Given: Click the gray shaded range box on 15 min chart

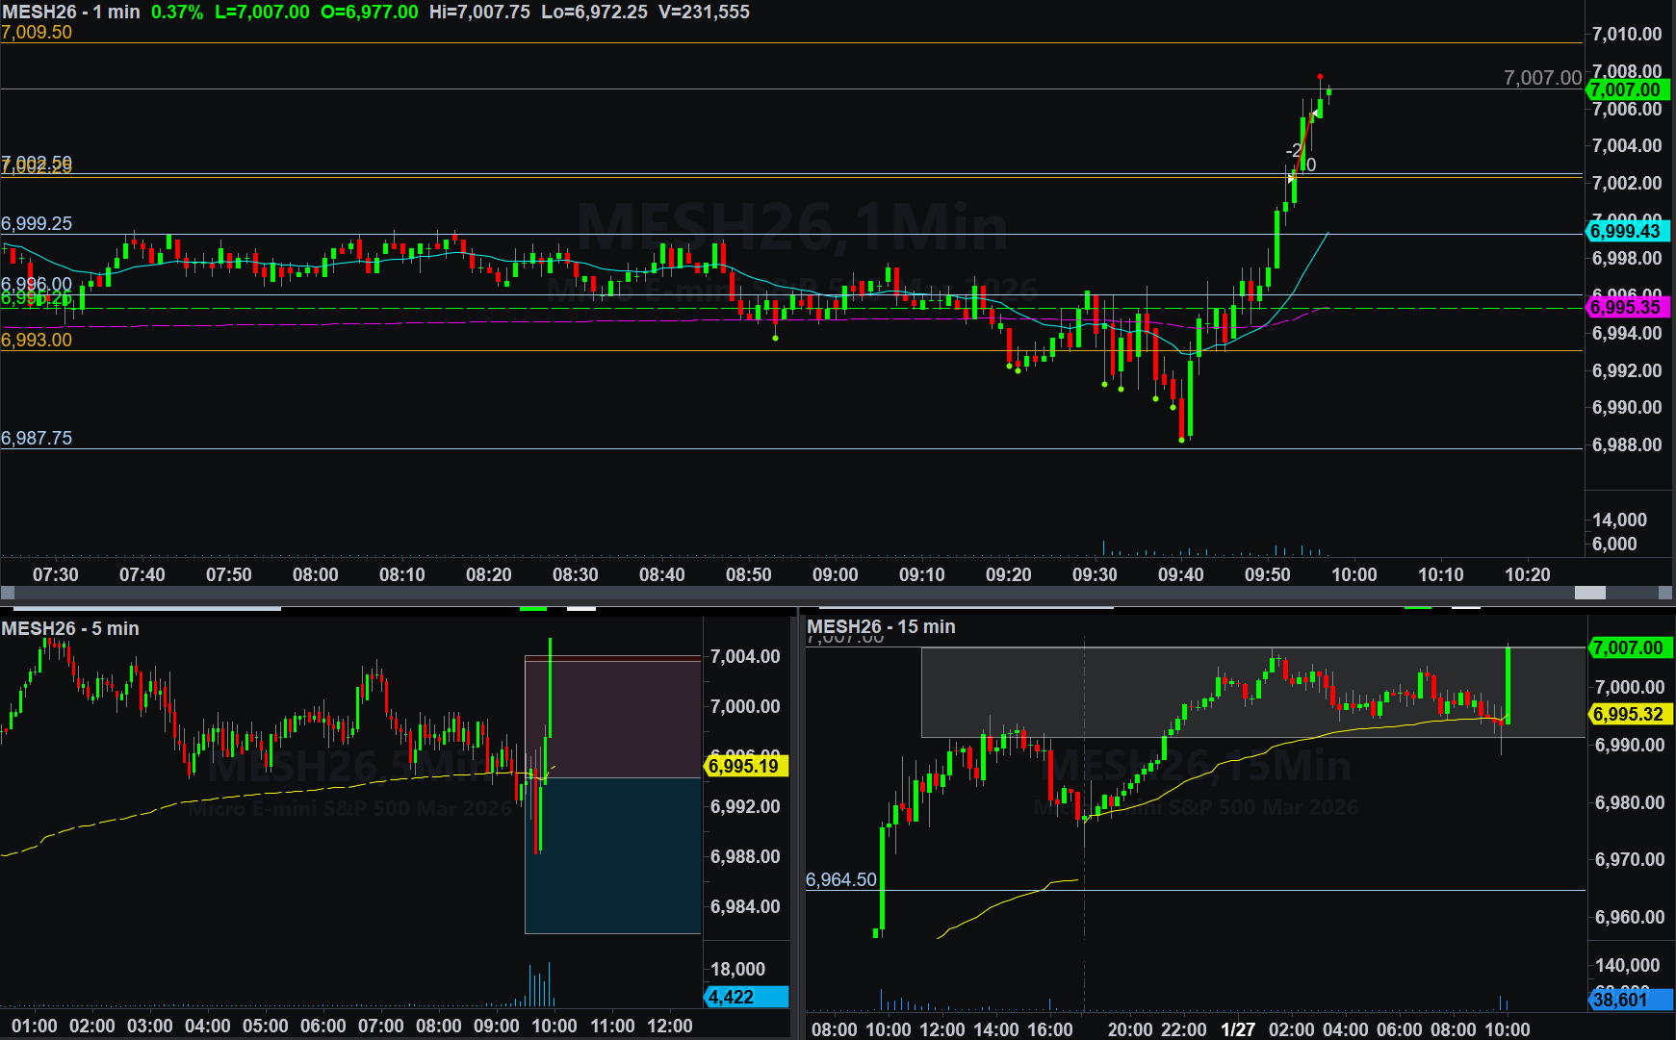Looking at the screenshot, I should pyautogui.click(x=1251, y=693).
